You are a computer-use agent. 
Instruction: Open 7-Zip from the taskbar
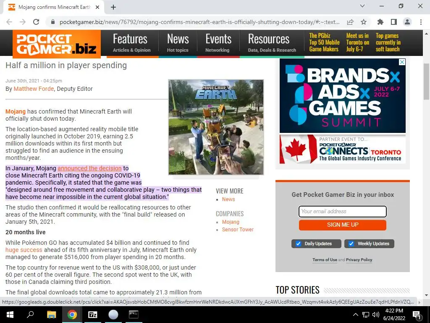tap(92, 315)
